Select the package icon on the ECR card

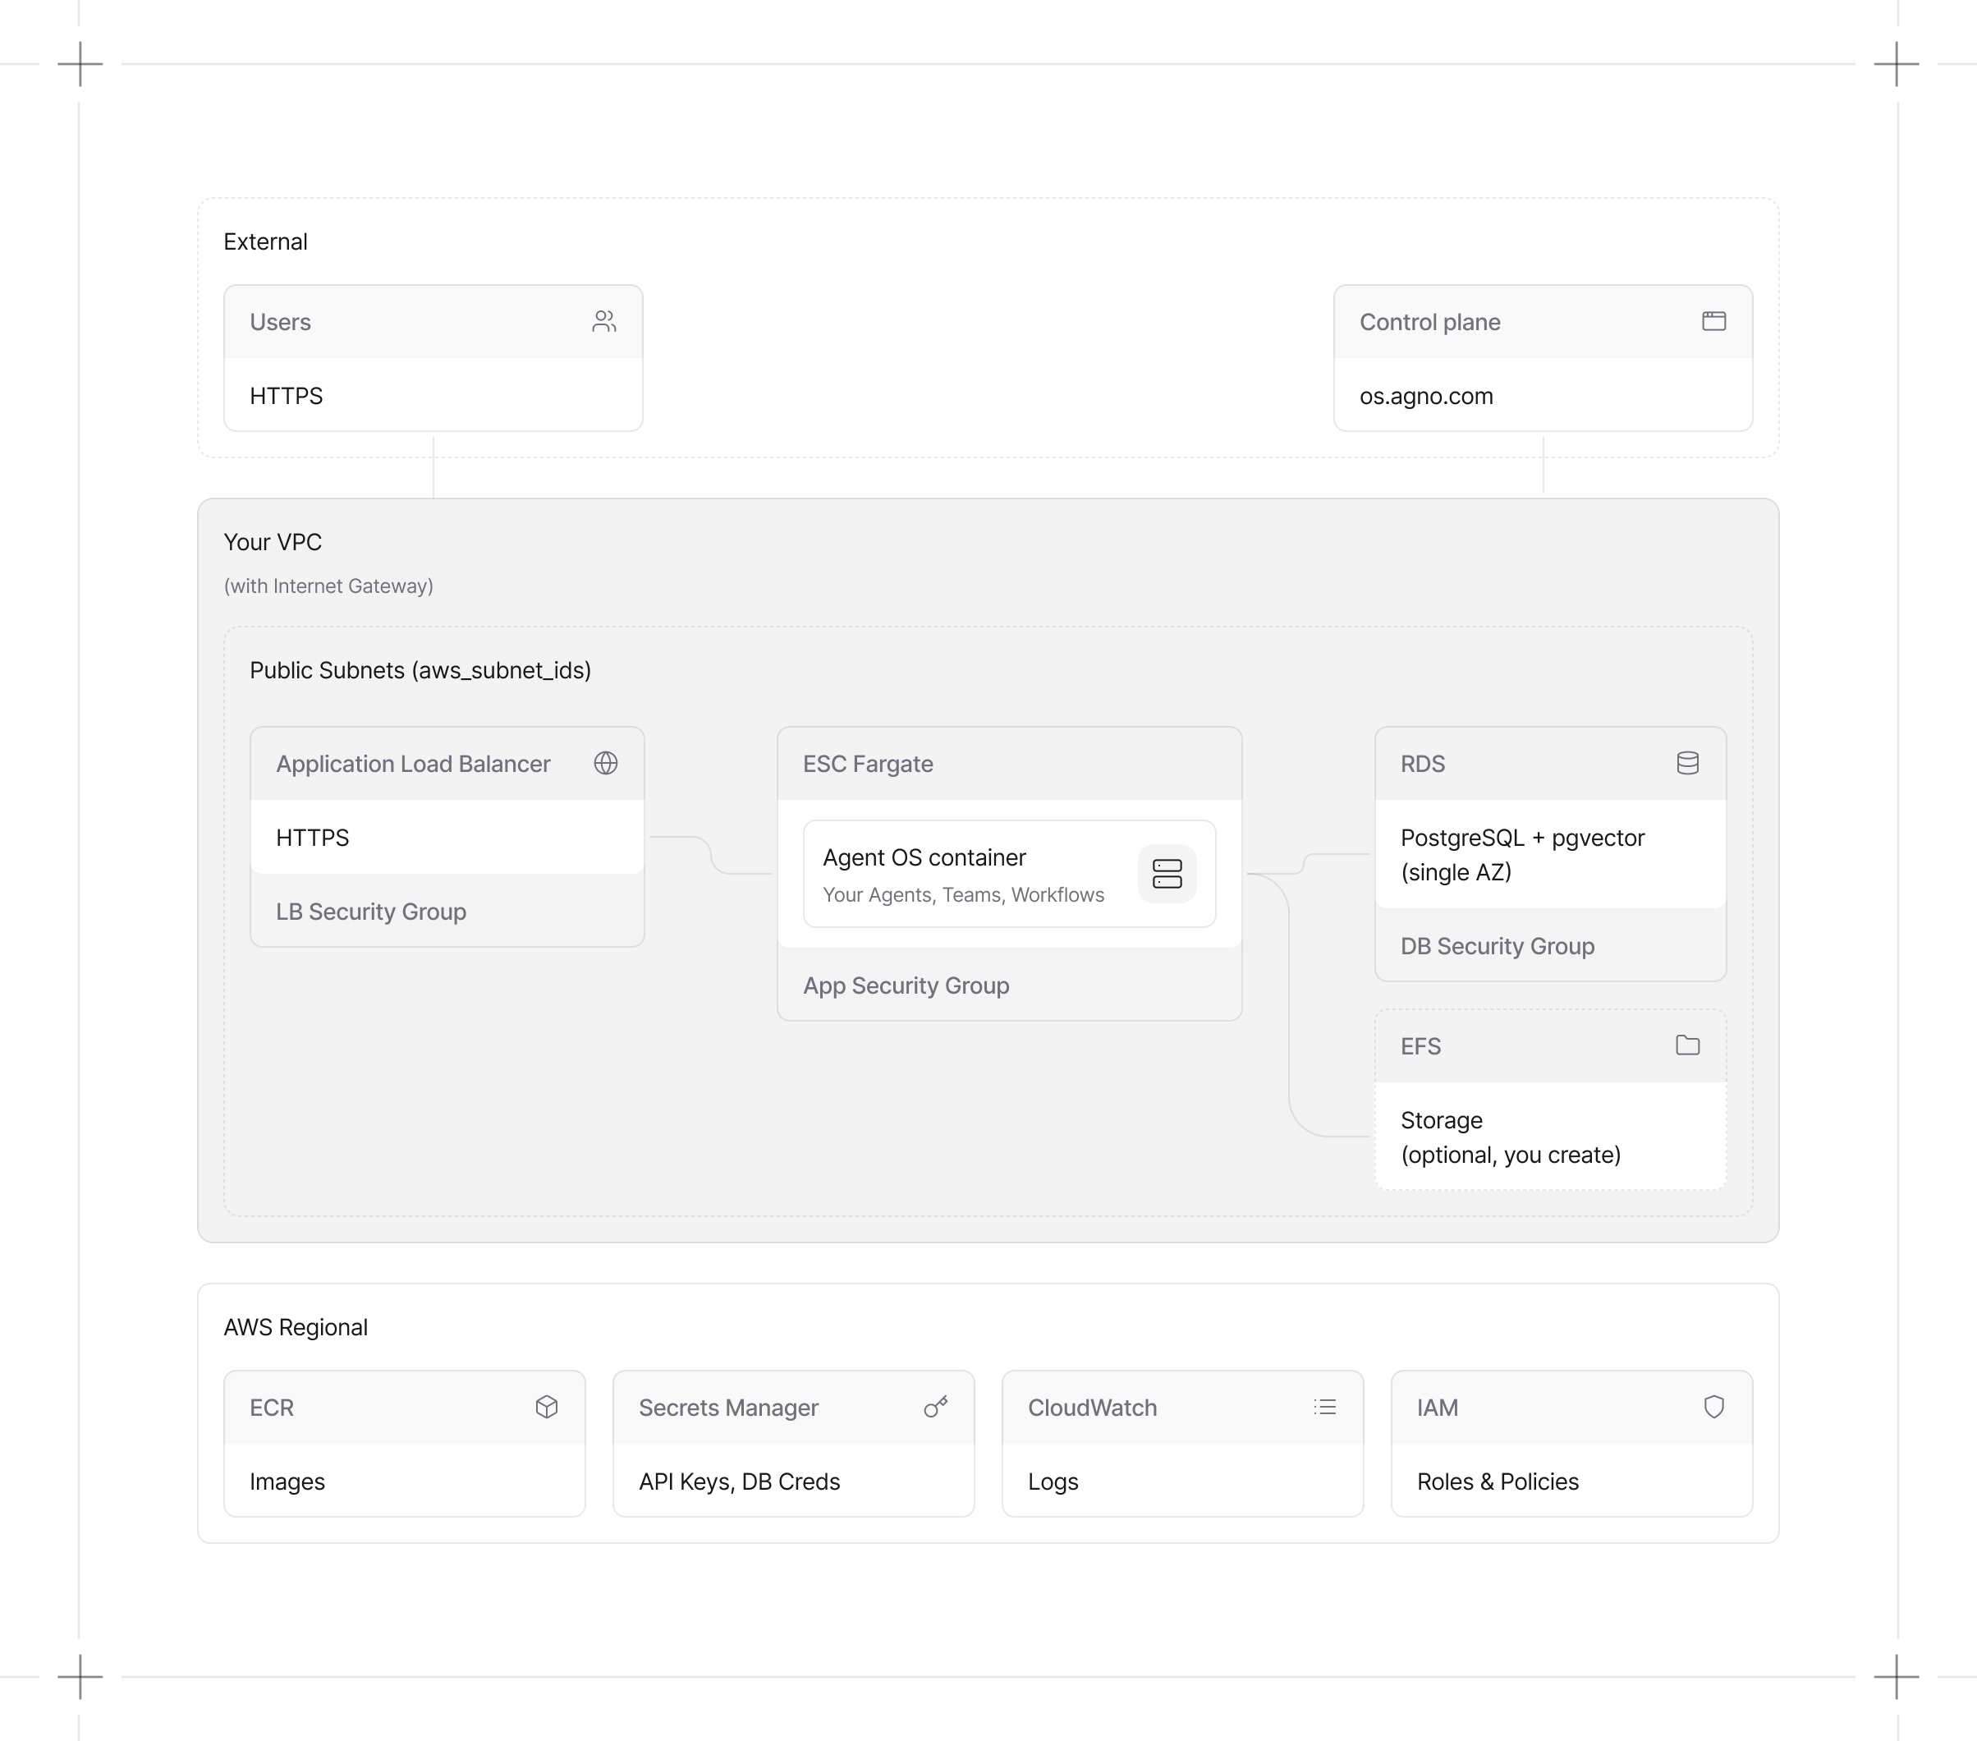click(x=544, y=1408)
